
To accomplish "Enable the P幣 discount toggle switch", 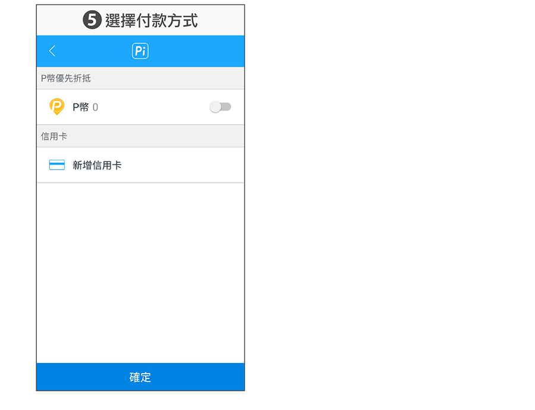I will (221, 107).
